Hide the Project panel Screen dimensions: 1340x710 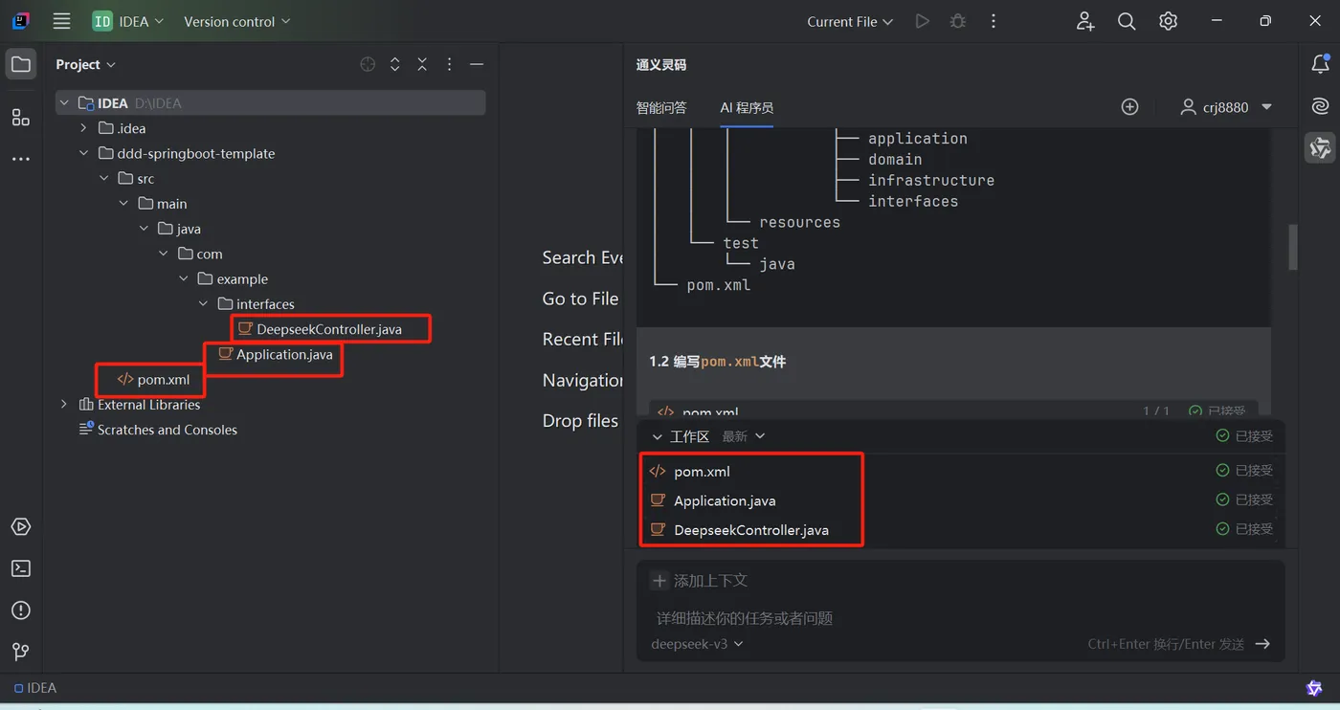pos(477,64)
